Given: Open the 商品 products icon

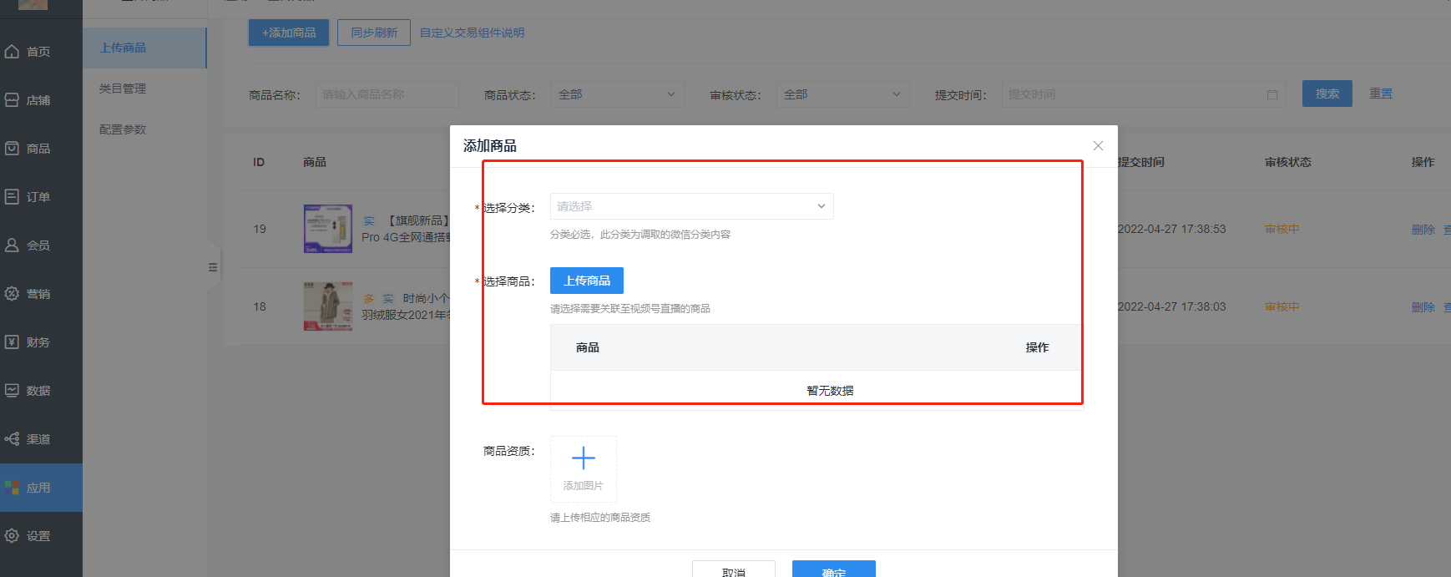Looking at the screenshot, I should click(12, 149).
